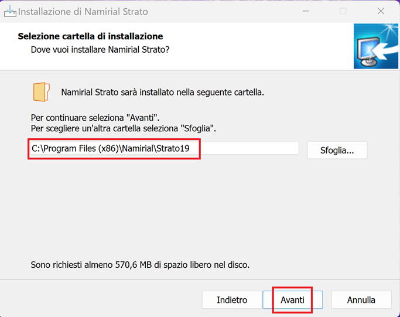Click the "Selezione cartella di installazione" heading
The image size is (400, 317).
[x=90, y=36]
